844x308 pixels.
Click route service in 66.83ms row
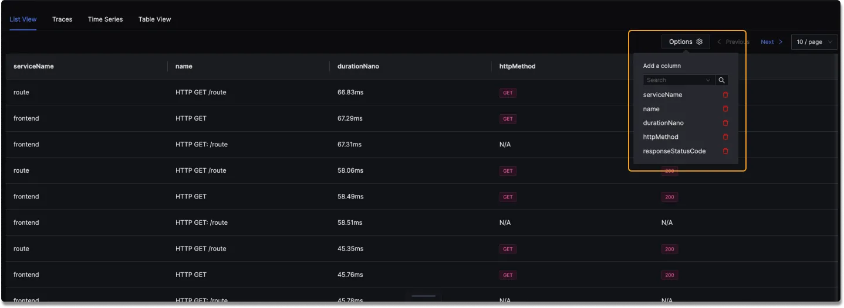(x=21, y=93)
